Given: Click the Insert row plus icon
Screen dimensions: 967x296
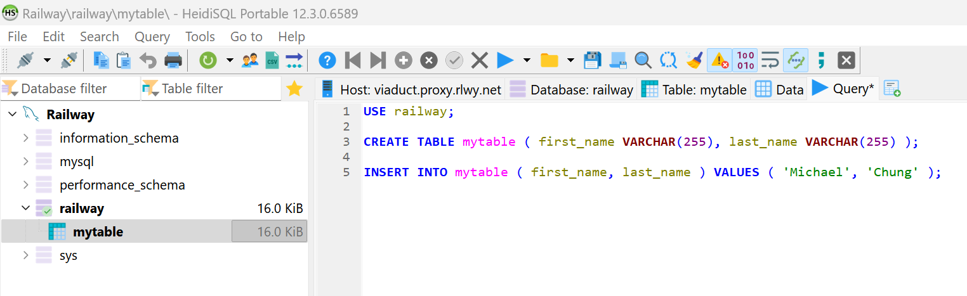Looking at the screenshot, I should tap(404, 60).
